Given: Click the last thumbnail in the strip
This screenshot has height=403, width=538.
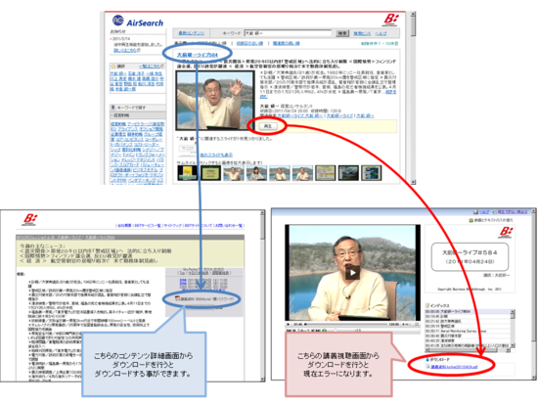Looking at the screenshot, I should [372, 173].
